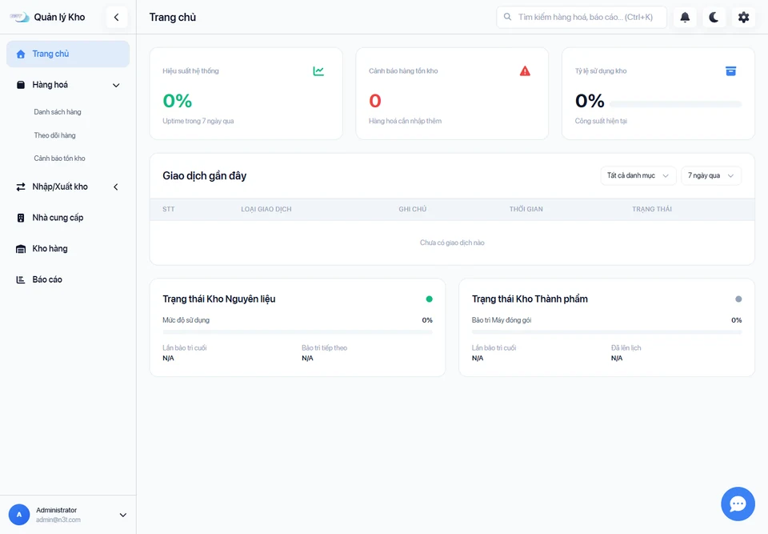
Task: Click the STT column header
Action: click(x=169, y=209)
